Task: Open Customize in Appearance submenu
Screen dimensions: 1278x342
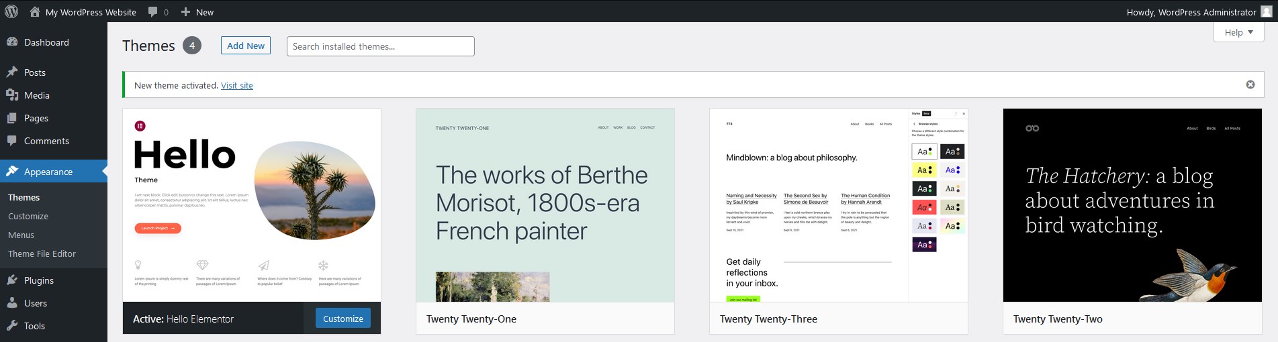Action: click(28, 216)
